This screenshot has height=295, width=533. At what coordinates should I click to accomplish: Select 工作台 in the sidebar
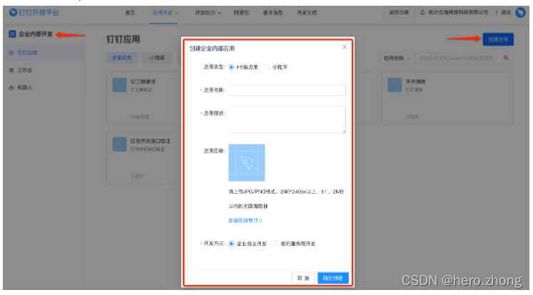click(44, 70)
